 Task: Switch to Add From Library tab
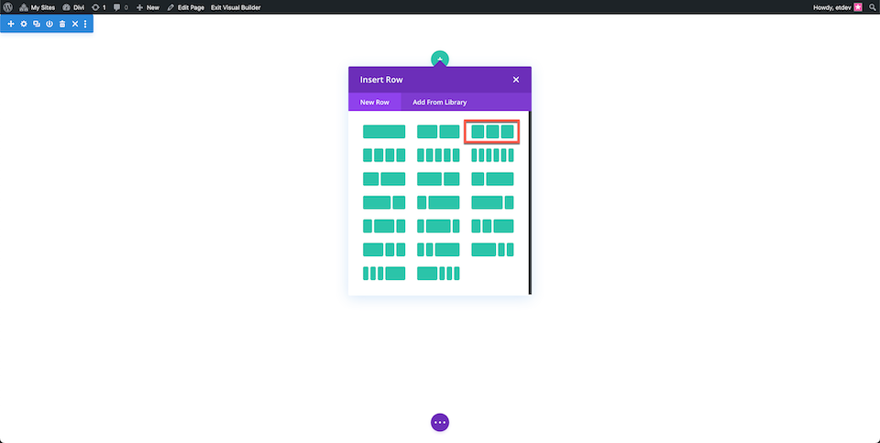tap(439, 102)
